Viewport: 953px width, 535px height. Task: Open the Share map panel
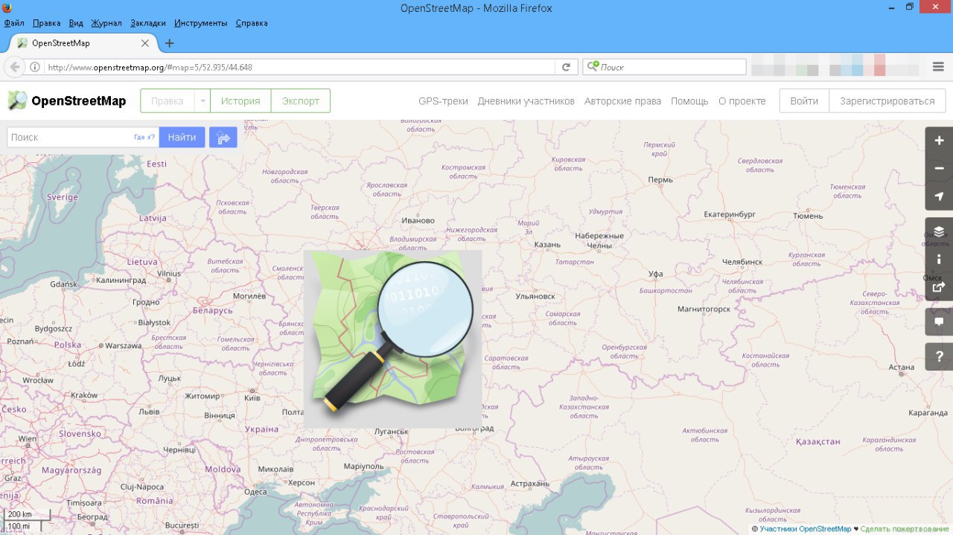click(x=939, y=286)
